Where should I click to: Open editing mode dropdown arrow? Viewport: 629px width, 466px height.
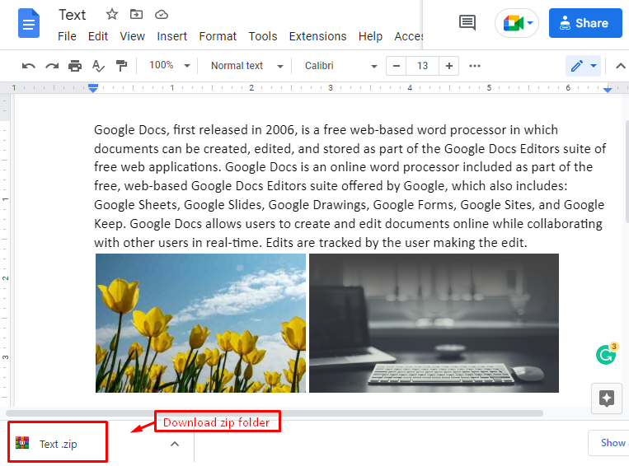click(594, 66)
